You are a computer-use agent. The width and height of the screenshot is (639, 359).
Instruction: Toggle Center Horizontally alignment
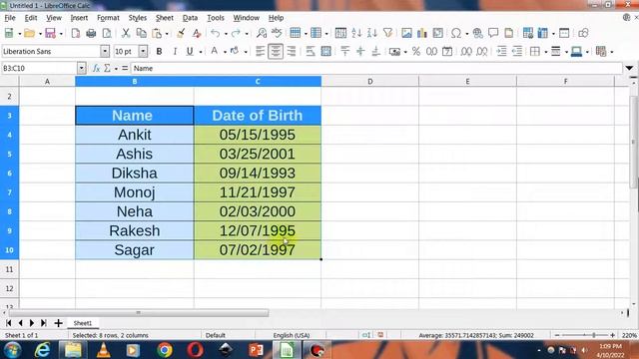pyautogui.click(x=276, y=51)
